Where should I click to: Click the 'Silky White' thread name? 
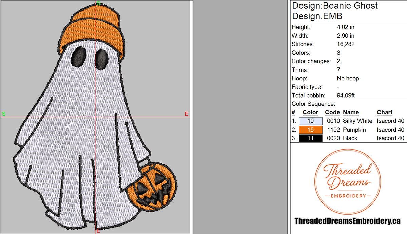pyautogui.click(x=357, y=121)
